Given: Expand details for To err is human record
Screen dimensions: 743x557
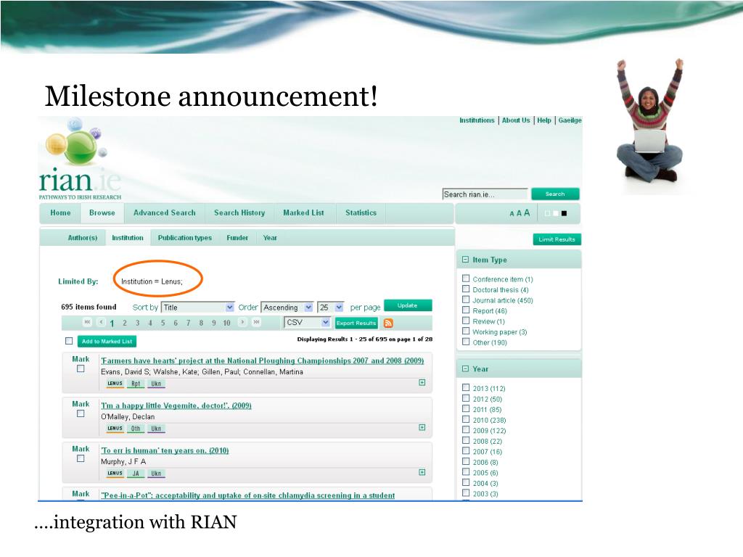Looking at the screenshot, I should (422, 473).
